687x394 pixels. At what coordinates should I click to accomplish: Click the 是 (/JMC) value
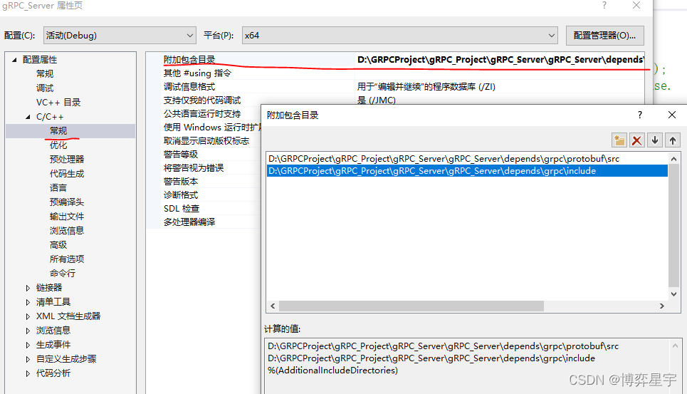point(377,100)
